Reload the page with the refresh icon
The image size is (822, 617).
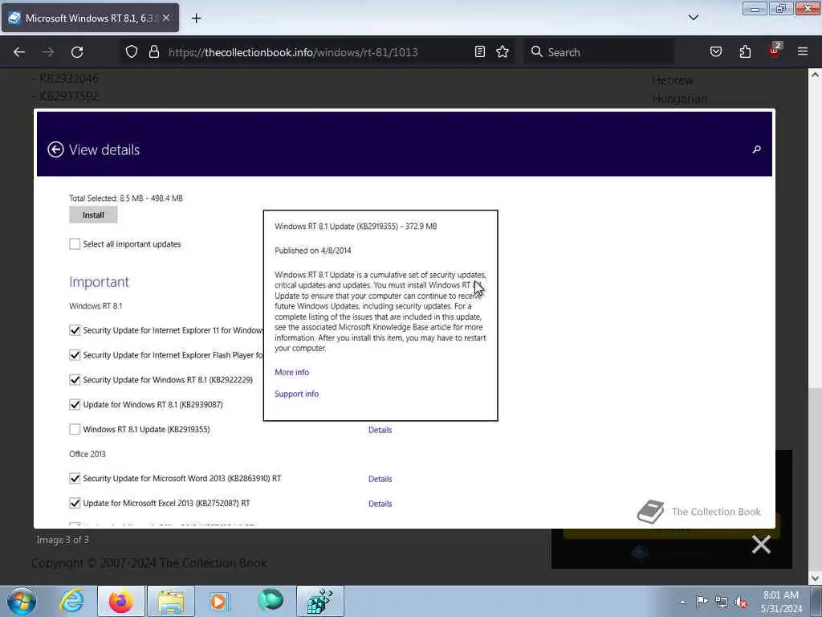click(x=77, y=52)
